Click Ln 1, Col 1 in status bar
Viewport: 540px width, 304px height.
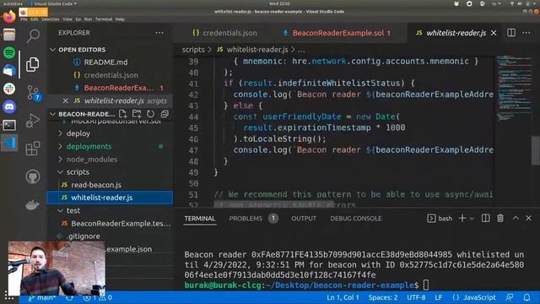343,297
